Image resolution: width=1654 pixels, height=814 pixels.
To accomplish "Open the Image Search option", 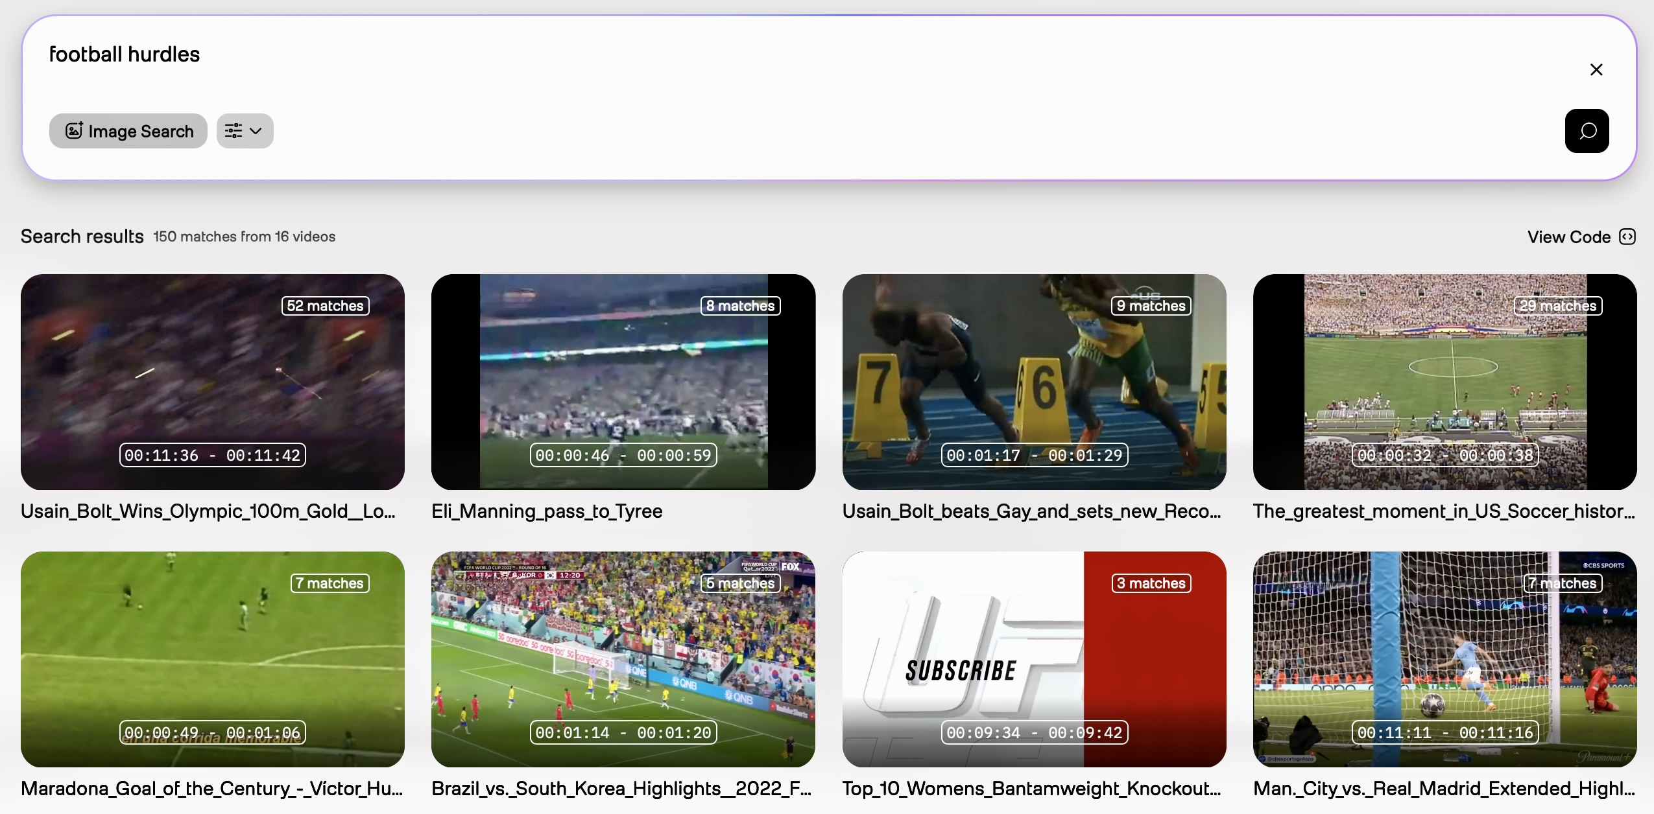I will pyautogui.click(x=128, y=131).
